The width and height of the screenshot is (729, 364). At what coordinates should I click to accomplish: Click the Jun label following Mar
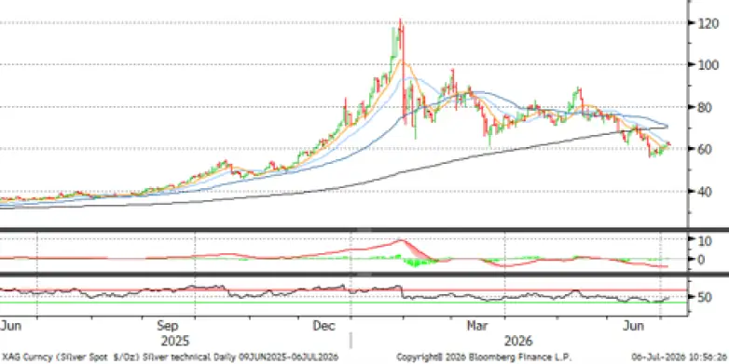coord(634,326)
